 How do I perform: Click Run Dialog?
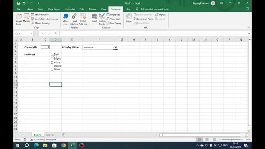pos(114,23)
